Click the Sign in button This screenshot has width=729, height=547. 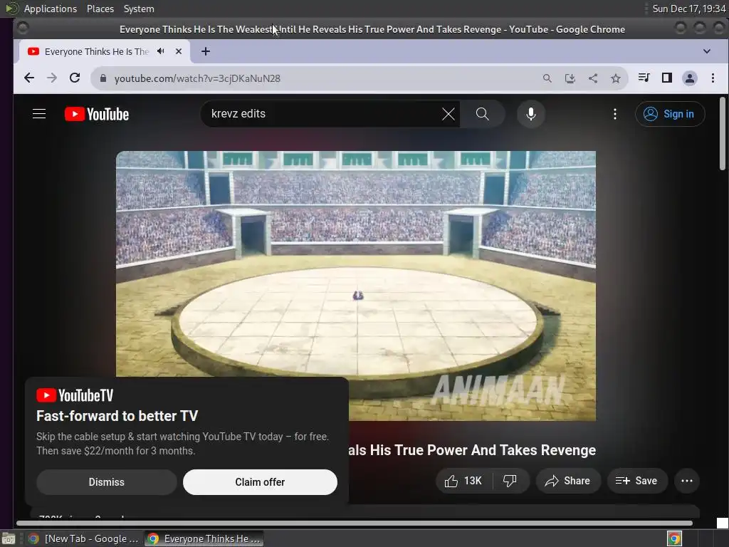(670, 114)
